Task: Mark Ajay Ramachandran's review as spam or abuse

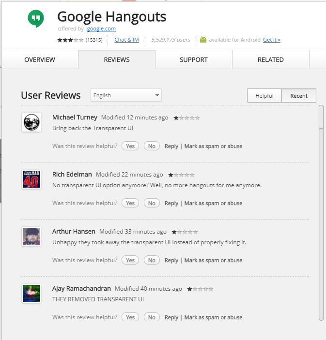Action: point(213,317)
